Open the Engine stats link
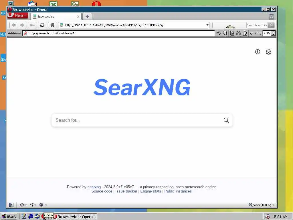The width and height of the screenshot is (293, 220). tap(151, 191)
